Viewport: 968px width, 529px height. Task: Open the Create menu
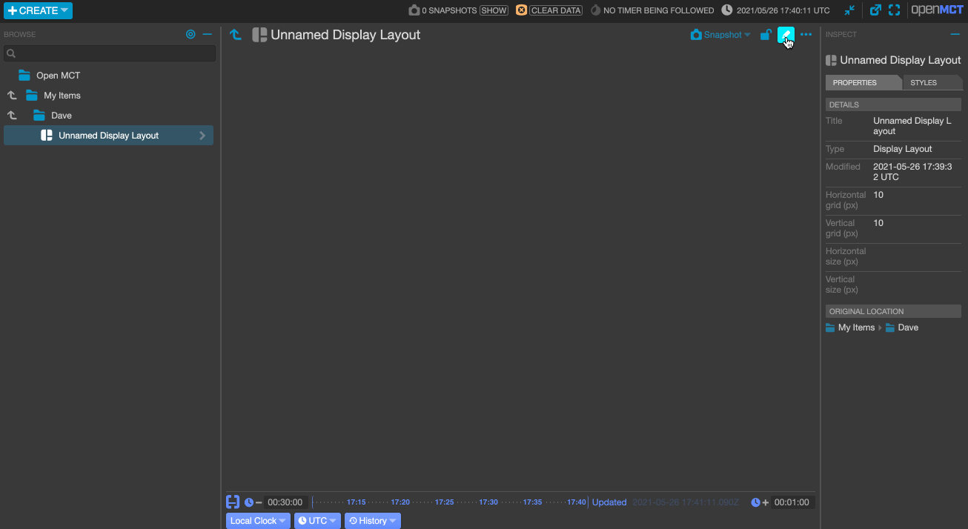38,10
